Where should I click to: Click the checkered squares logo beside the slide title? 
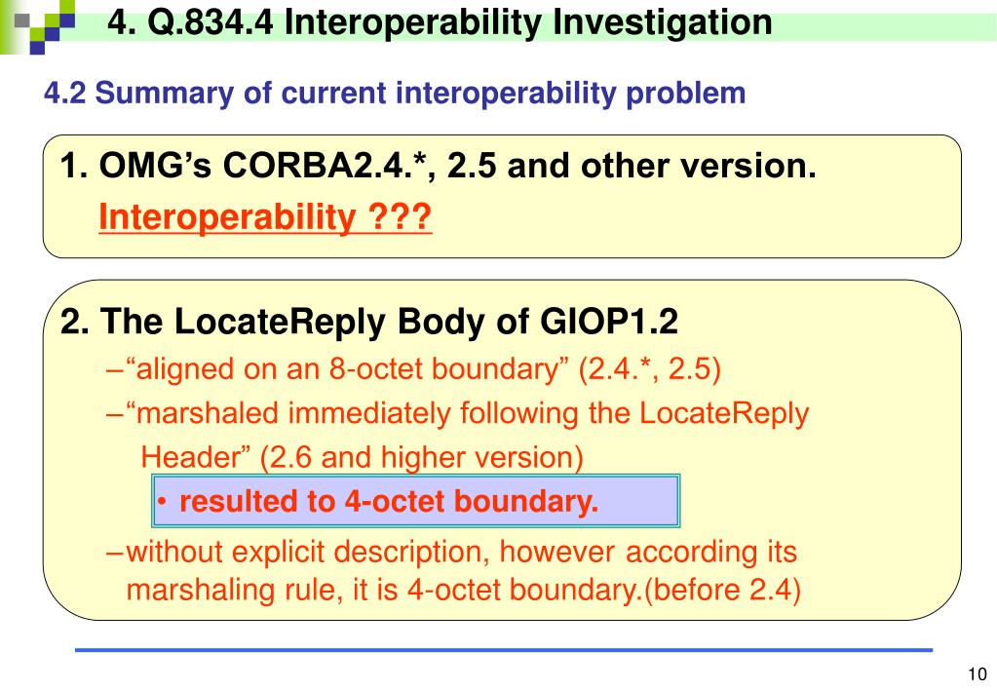(43, 25)
